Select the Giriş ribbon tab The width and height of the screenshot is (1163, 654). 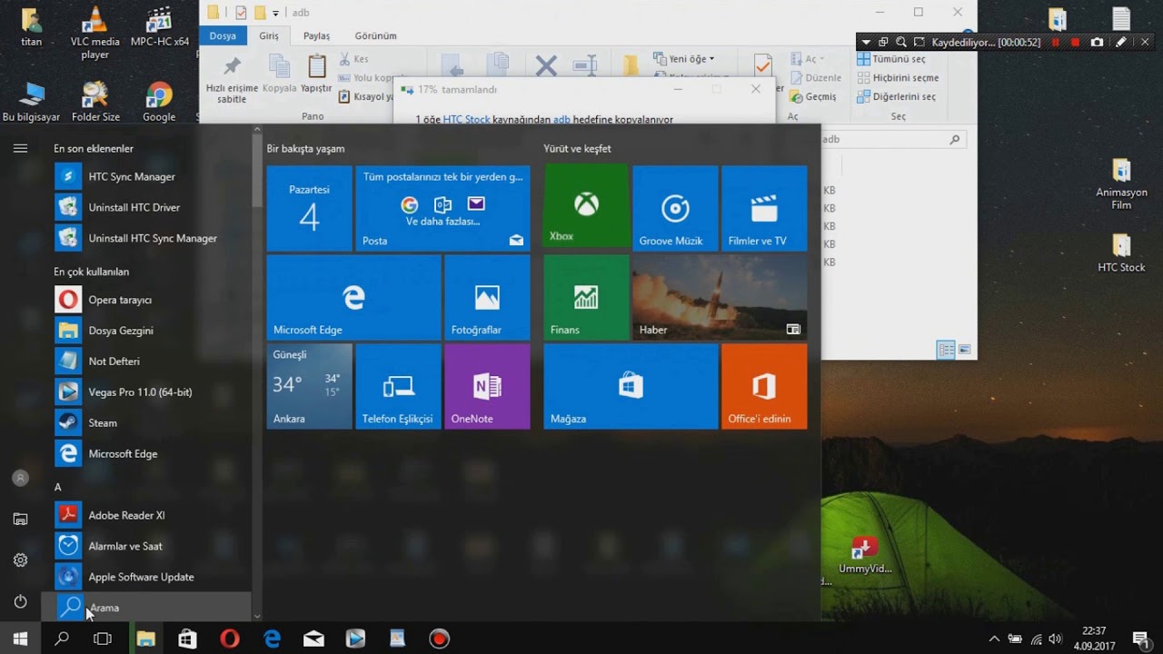coord(269,36)
